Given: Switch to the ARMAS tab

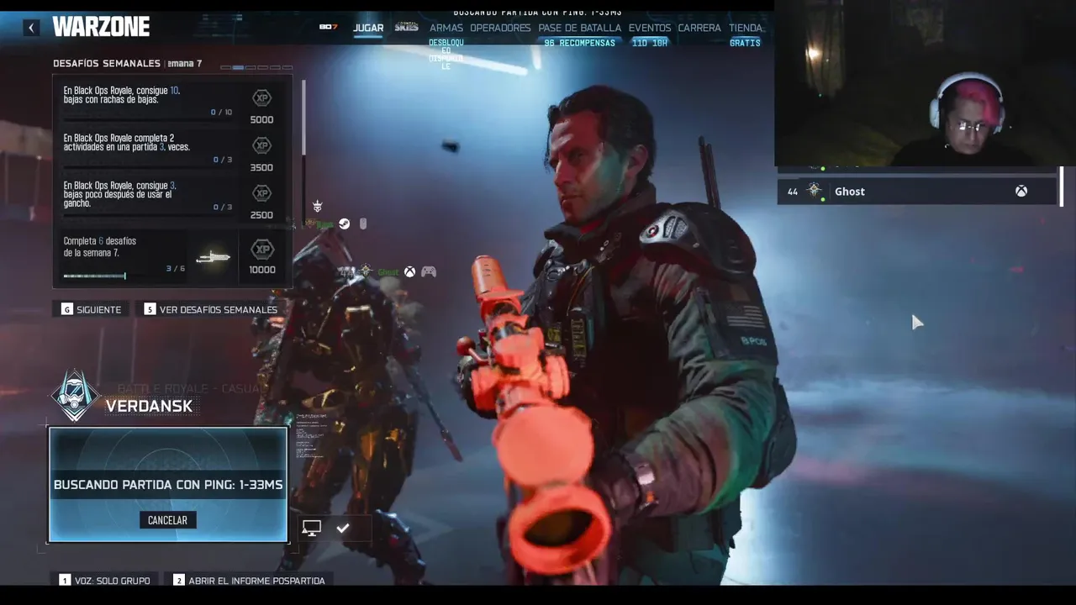Looking at the screenshot, I should (x=446, y=28).
